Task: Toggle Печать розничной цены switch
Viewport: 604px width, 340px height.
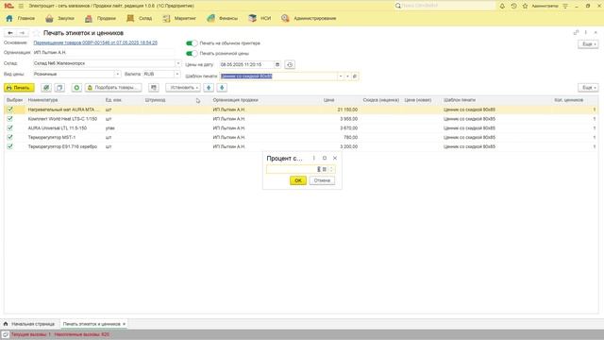Action: [192, 53]
